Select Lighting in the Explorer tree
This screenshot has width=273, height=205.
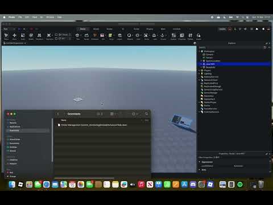(208, 73)
